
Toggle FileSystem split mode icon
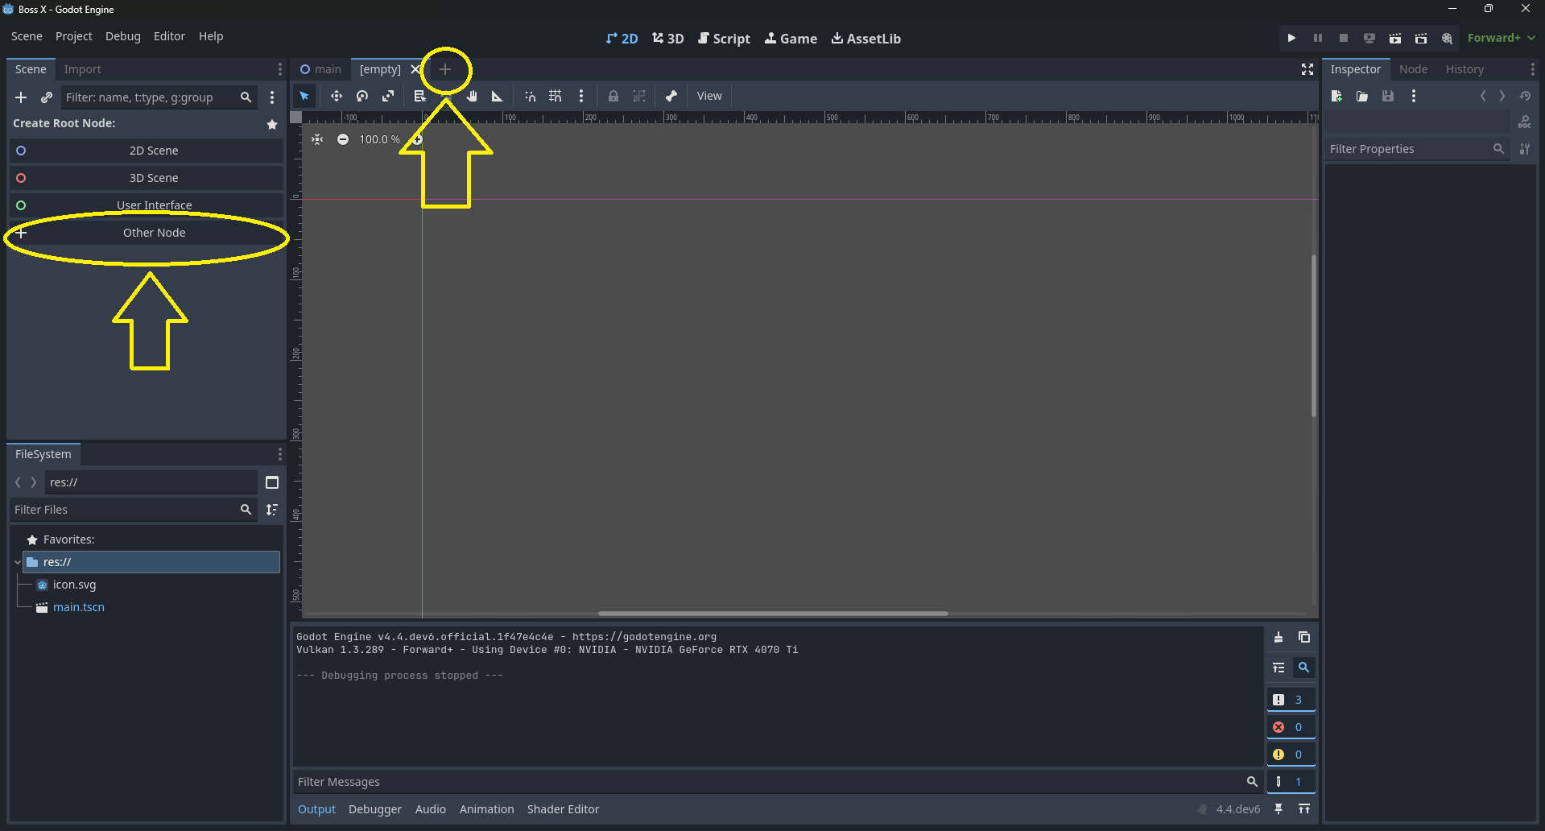coord(272,482)
